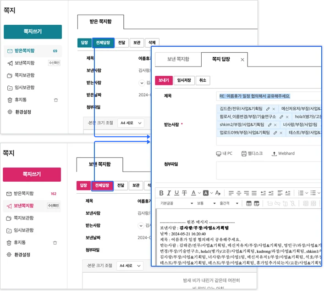Image resolution: width=324 pixels, height=291 pixels.
Task: Open the A4 세로 dropdown in the pink message view
Action: 131,266
